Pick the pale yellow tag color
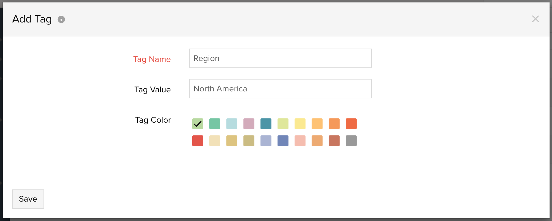 pyautogui.click(x=300, y=124)
